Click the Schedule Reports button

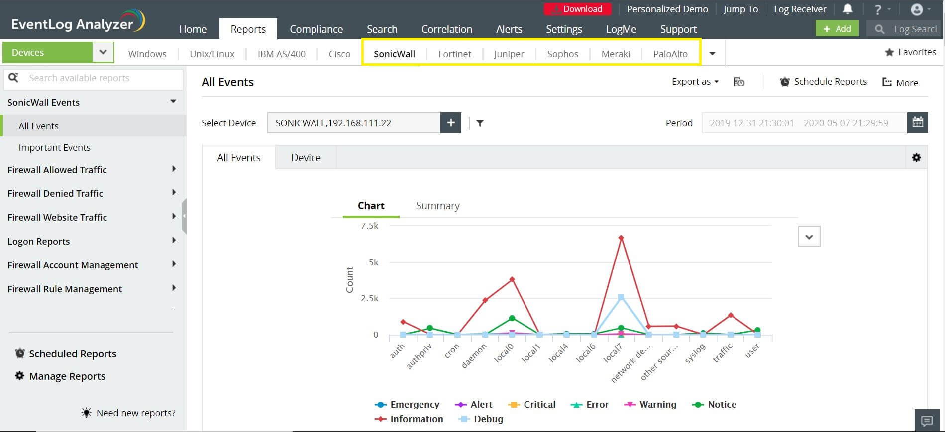click(824, 82)
